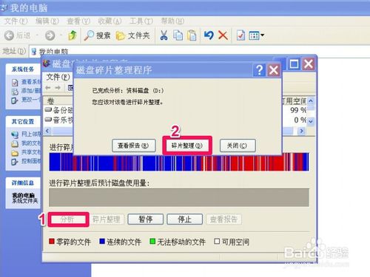Click the volume list scroll down arrow
Viewport: 370px width, 277px height.
311,121
